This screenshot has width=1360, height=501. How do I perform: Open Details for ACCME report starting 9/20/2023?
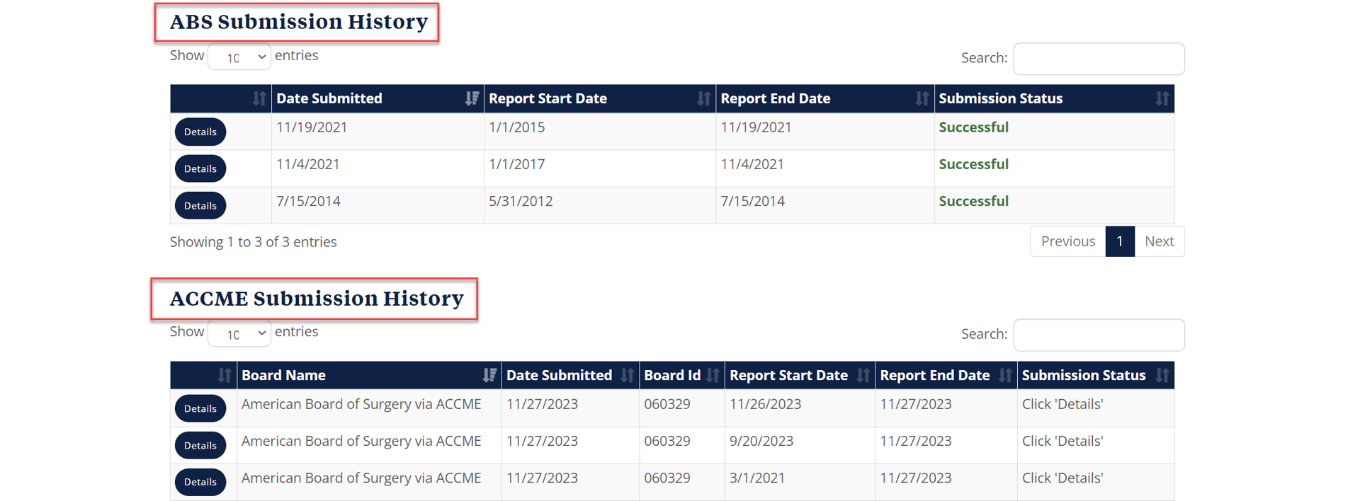[200, 445]
